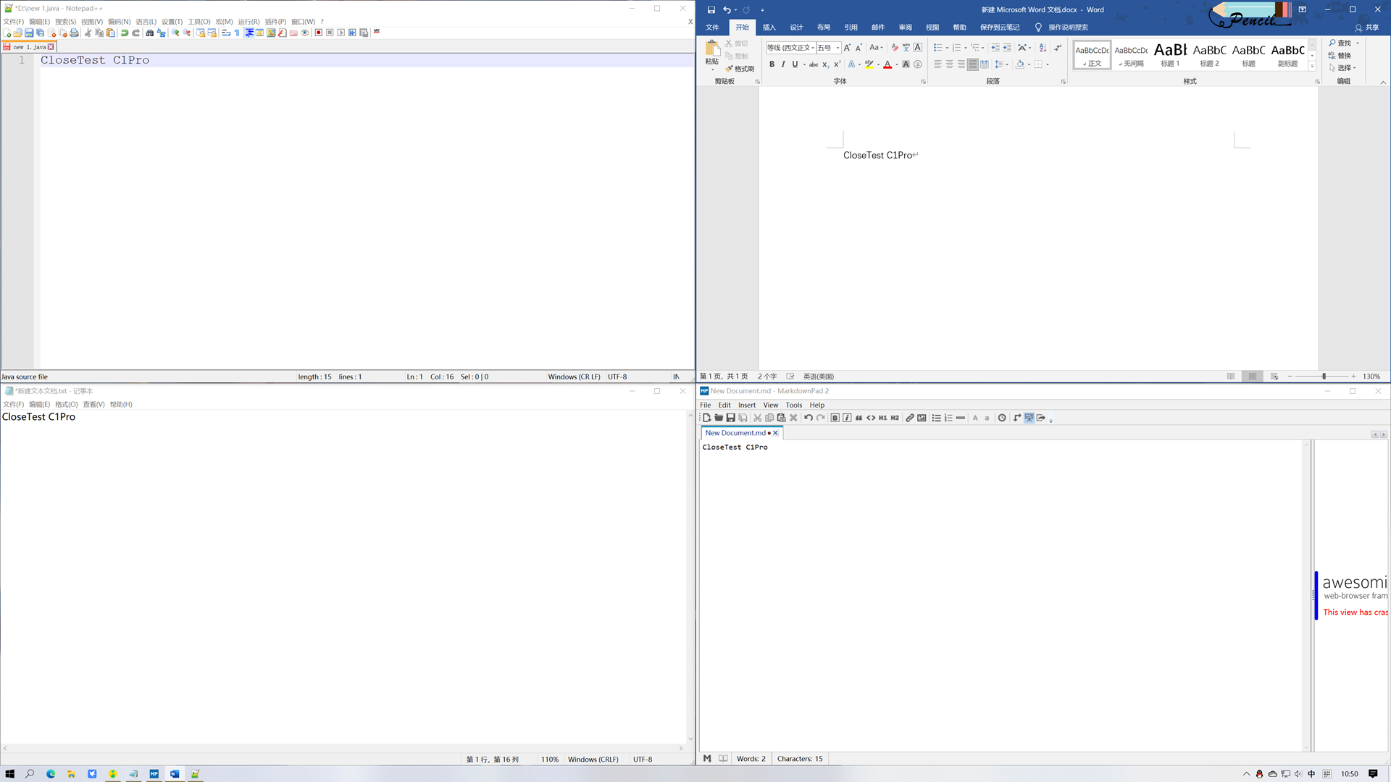The image size is (1391, 782).
Task: Click Windows (CR LF) in Notepad++ status bar
Action: [x=574, y=377]
